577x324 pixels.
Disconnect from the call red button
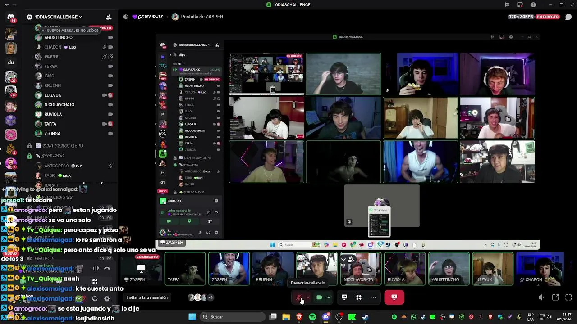click(x=394, y=297)
